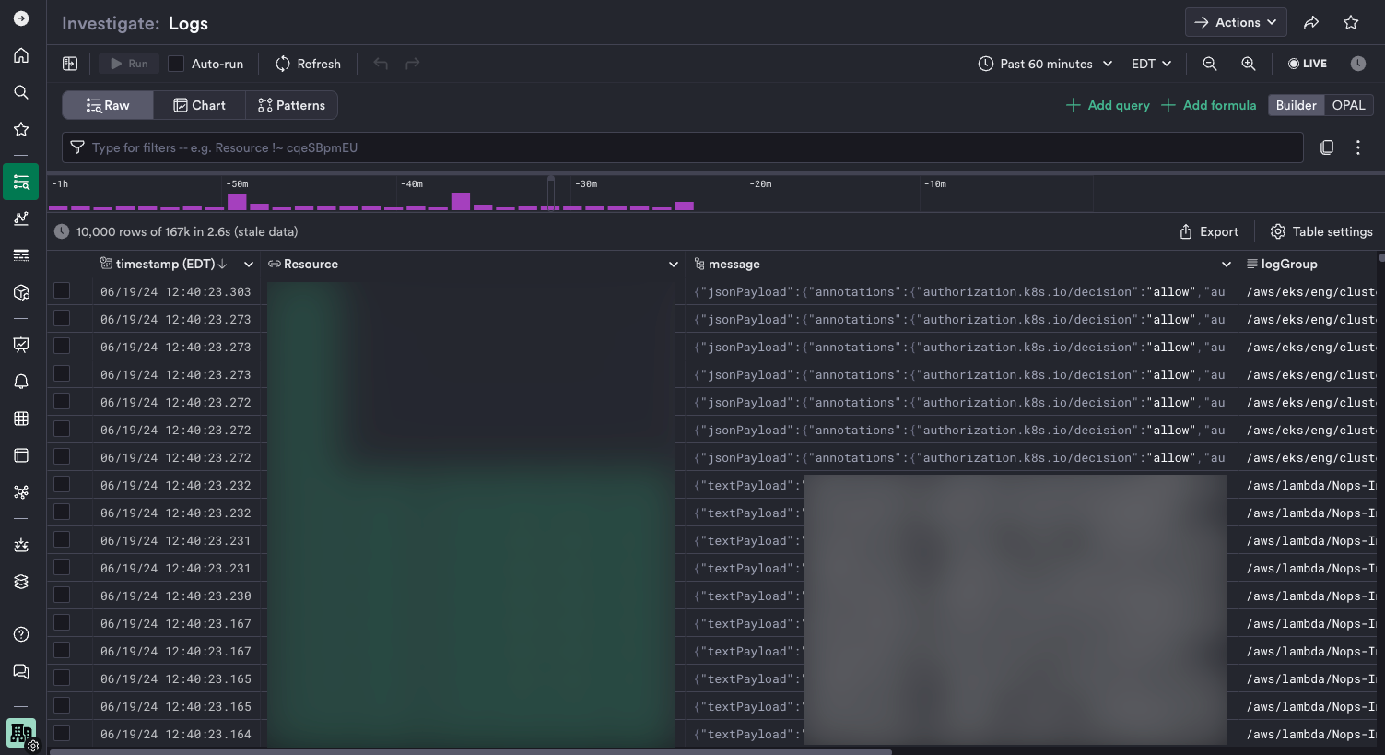Copy the filter expression clipboard icon
Screen dimensions: 1385x755
pos(1327,147)
